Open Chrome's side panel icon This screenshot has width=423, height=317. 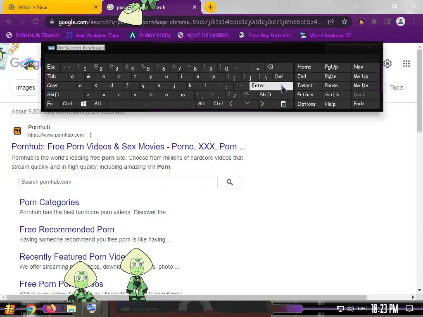pos(387,22)
